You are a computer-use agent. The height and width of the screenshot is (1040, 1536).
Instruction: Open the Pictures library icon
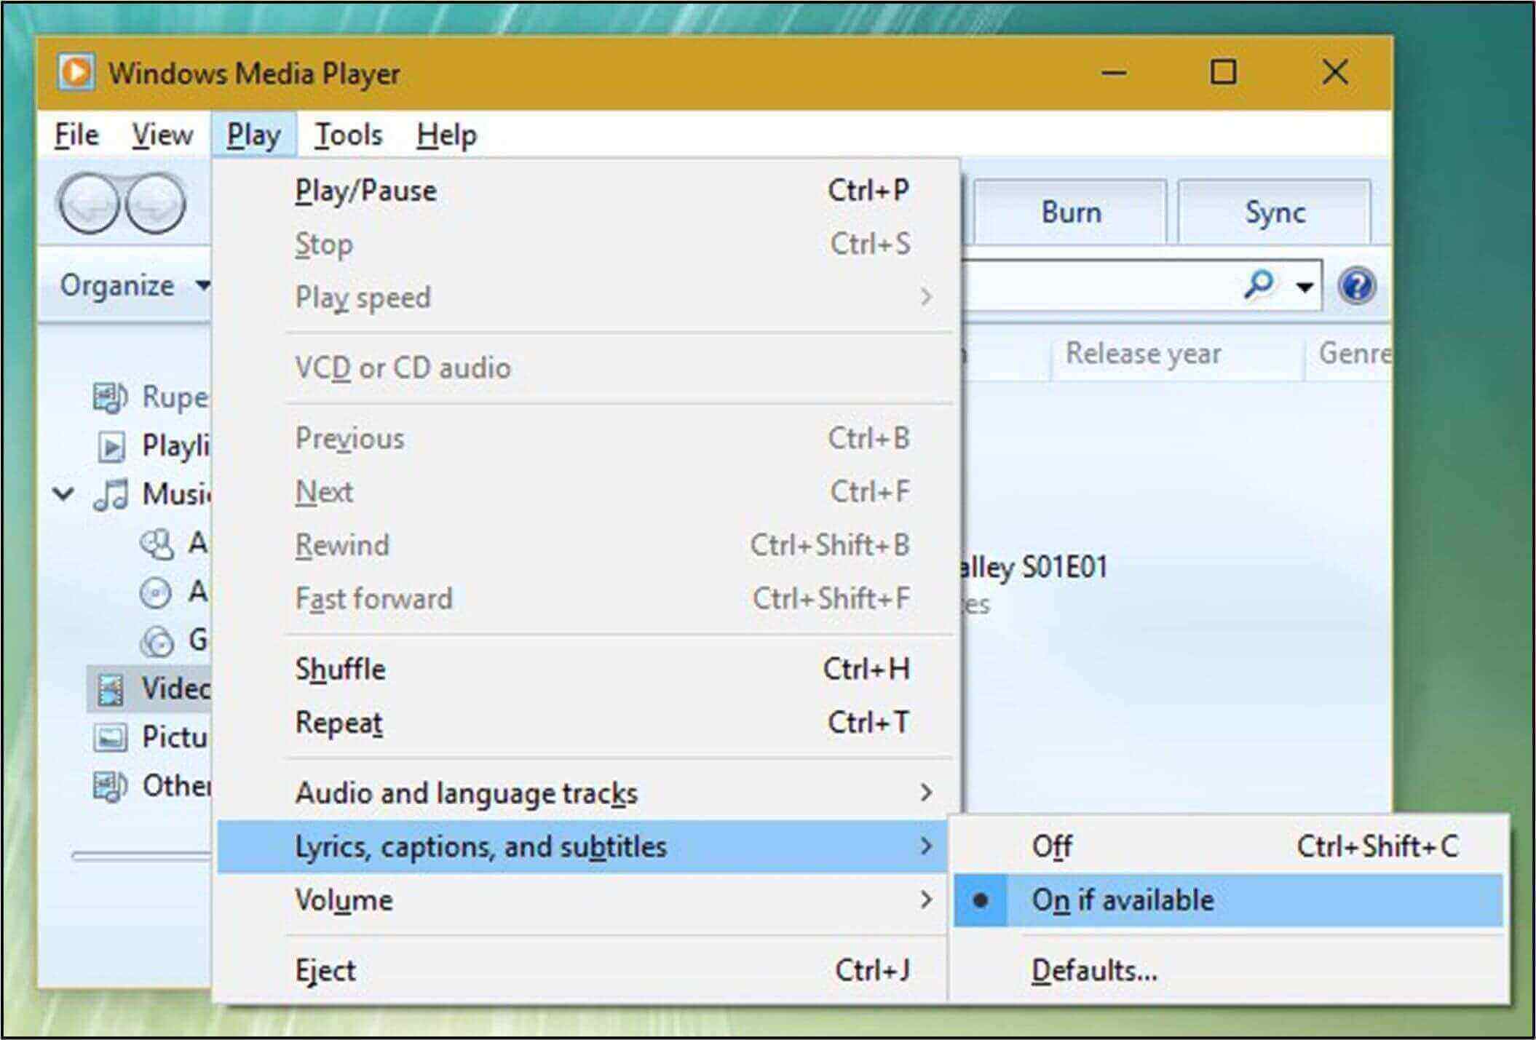[111, 738]
